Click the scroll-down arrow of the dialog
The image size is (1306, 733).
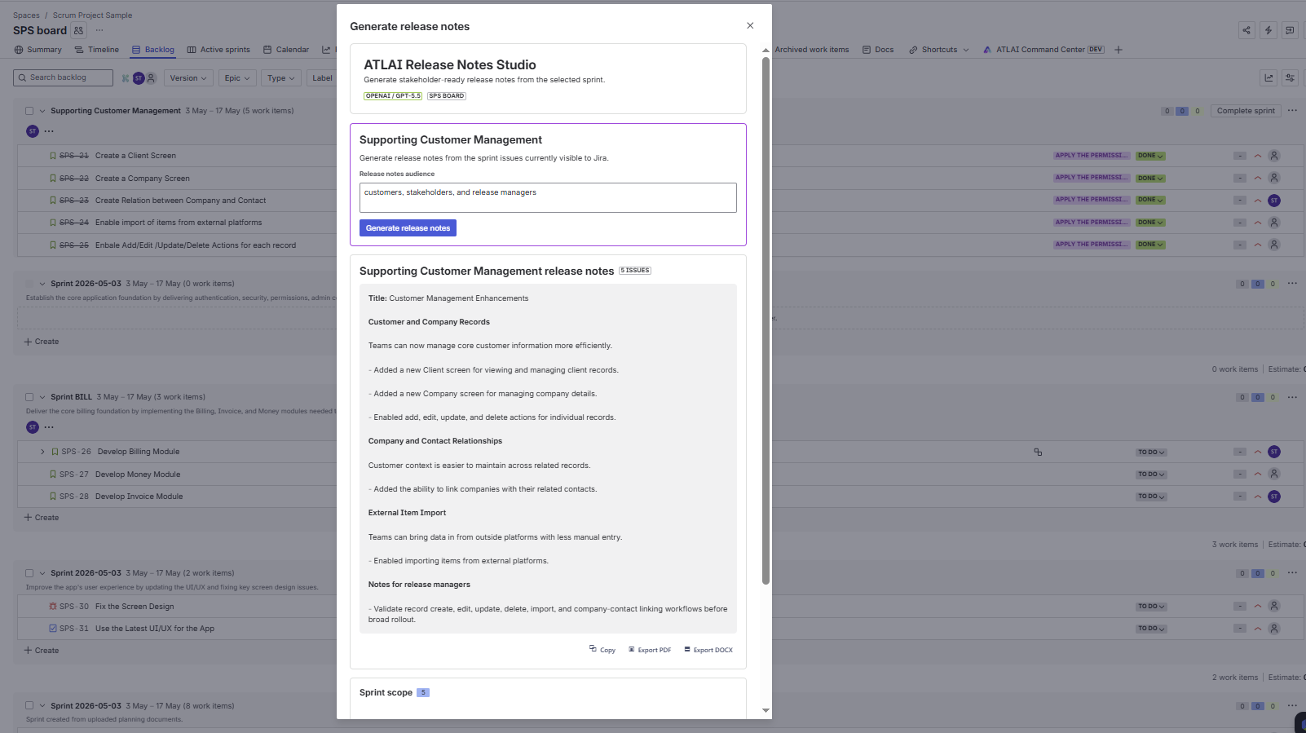tap(766, 710)
